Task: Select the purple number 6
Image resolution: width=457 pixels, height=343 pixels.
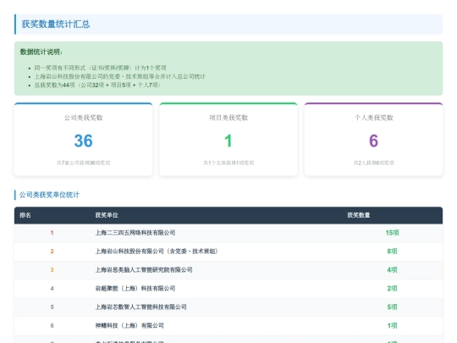Action: (x=374, y=141)
